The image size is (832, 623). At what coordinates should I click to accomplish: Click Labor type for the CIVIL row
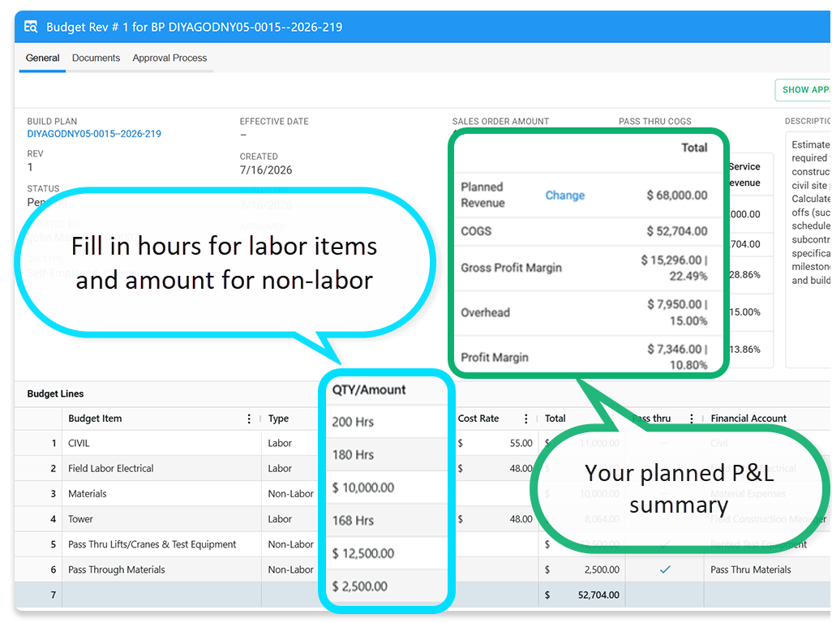(x=280, y=443)
